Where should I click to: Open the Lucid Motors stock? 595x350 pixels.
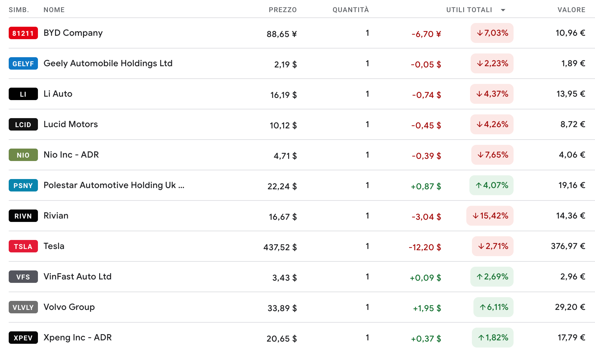(71, 124)
